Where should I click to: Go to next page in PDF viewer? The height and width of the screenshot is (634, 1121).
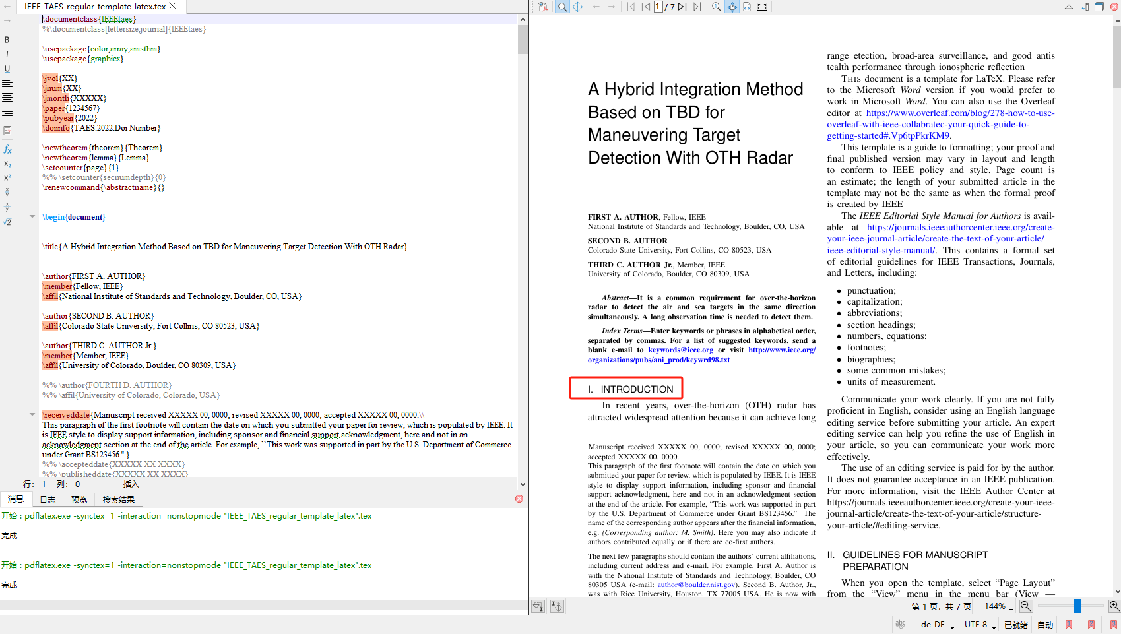coord(682,7)
